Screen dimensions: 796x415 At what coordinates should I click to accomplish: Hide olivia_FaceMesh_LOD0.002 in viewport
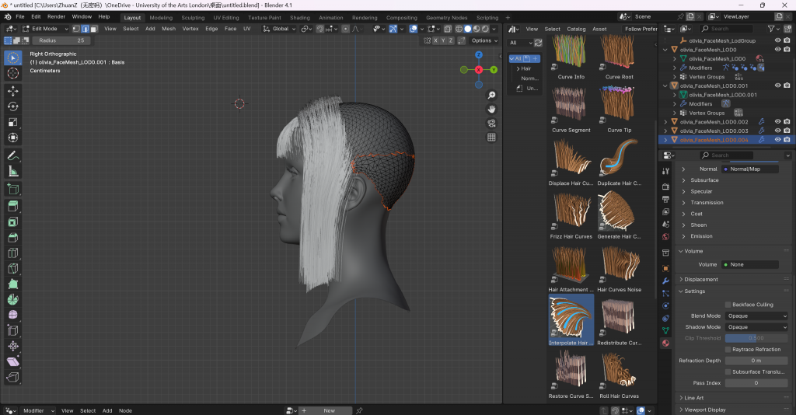click(777, 122)
